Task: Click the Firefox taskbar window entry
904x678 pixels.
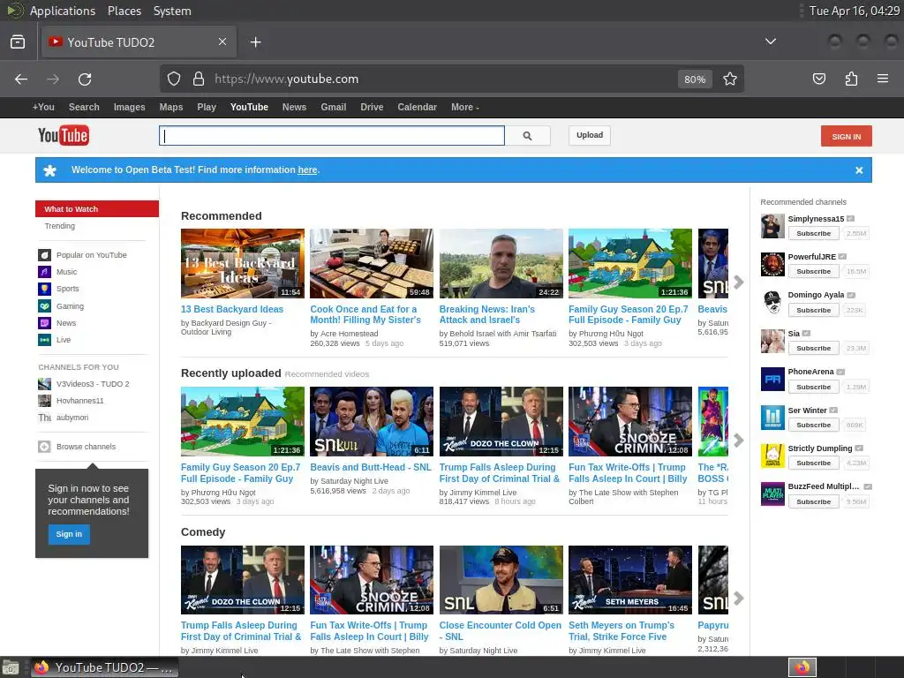Action: point(104,667)
